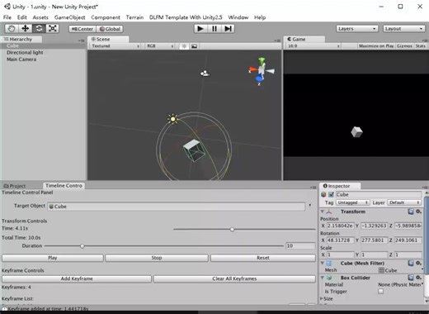Step one frame forward

pos(228,29)
